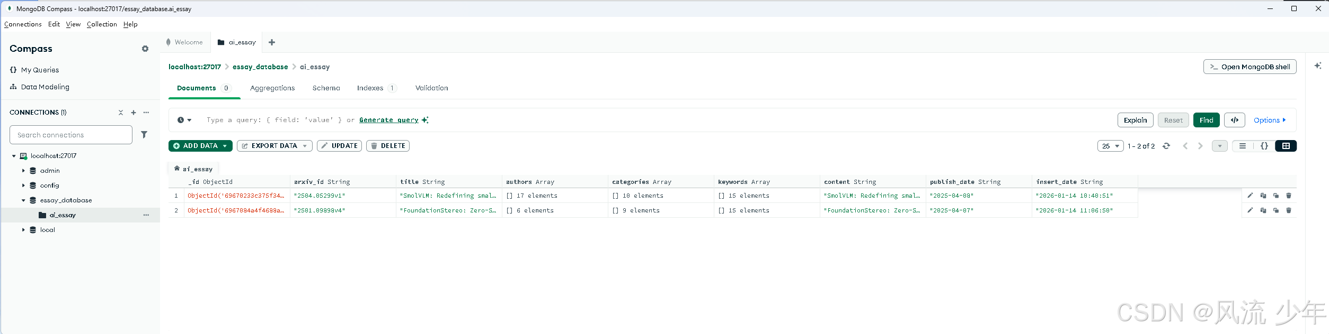The width and height of the screenshot is (1329, 334).
Task: Click the home icon of ai_essay breadcrumb
Action: coord(177,169)
